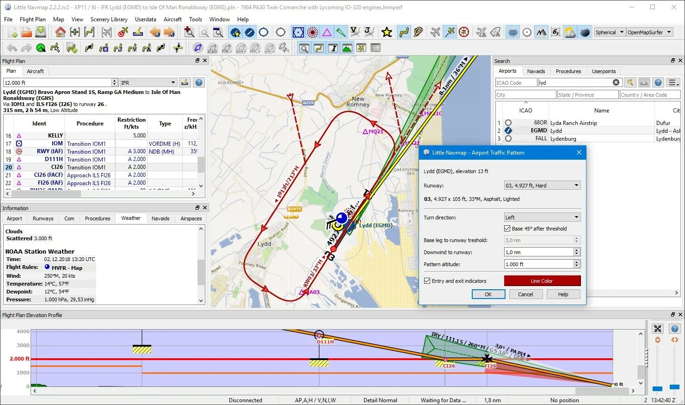685x405 pixels.
Task: Click Help in Airport Traffic Pattern dialog
Action: point(563,294)
